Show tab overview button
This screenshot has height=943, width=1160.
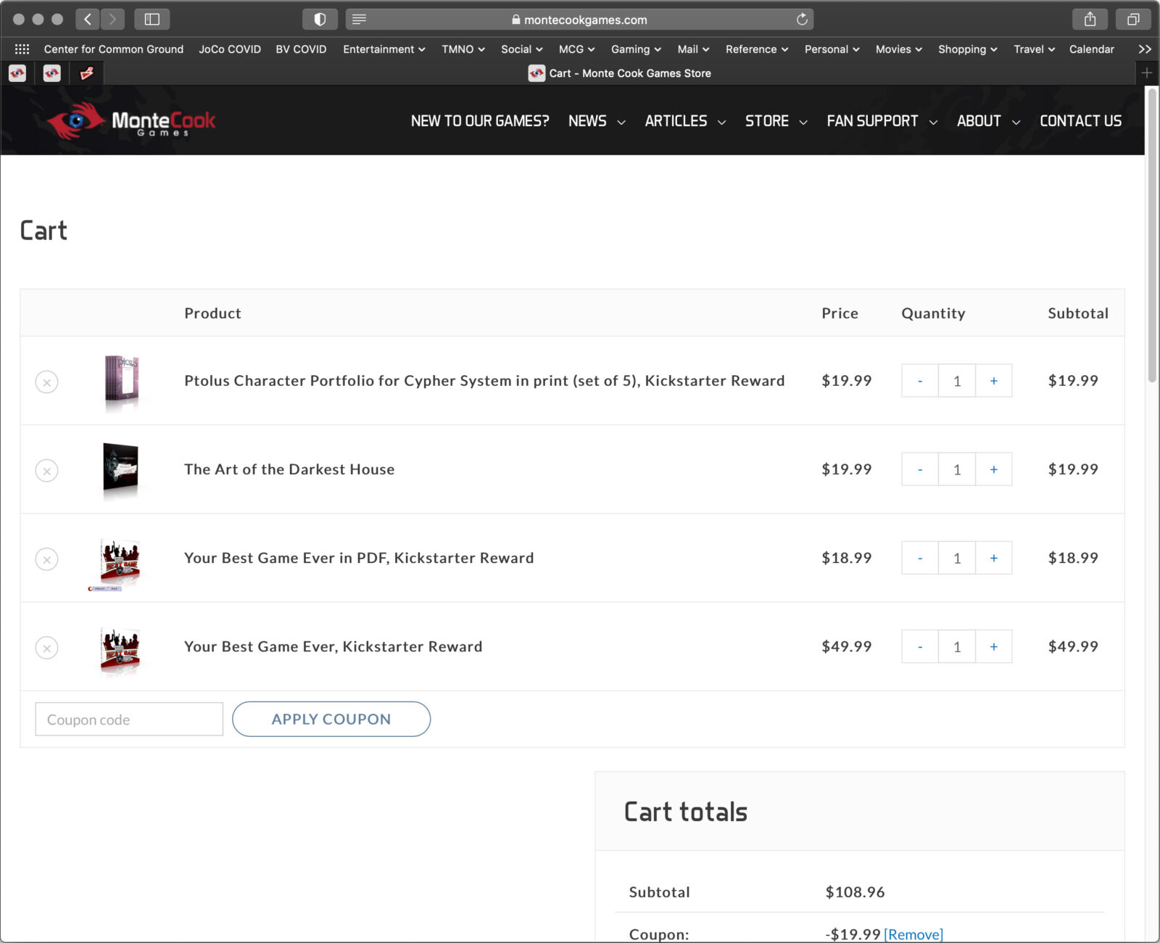pyautogui.click(x=1133, y=20)
